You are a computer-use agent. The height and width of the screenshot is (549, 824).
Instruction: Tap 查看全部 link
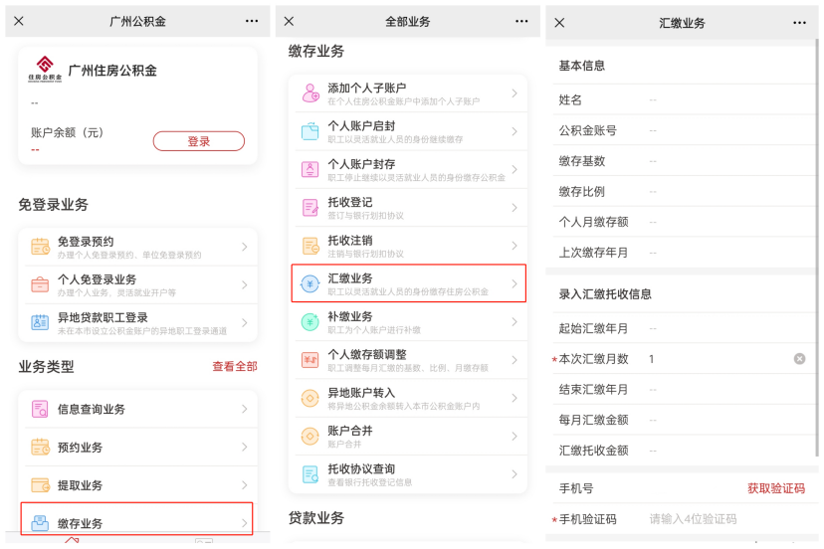tap(235, 366)
